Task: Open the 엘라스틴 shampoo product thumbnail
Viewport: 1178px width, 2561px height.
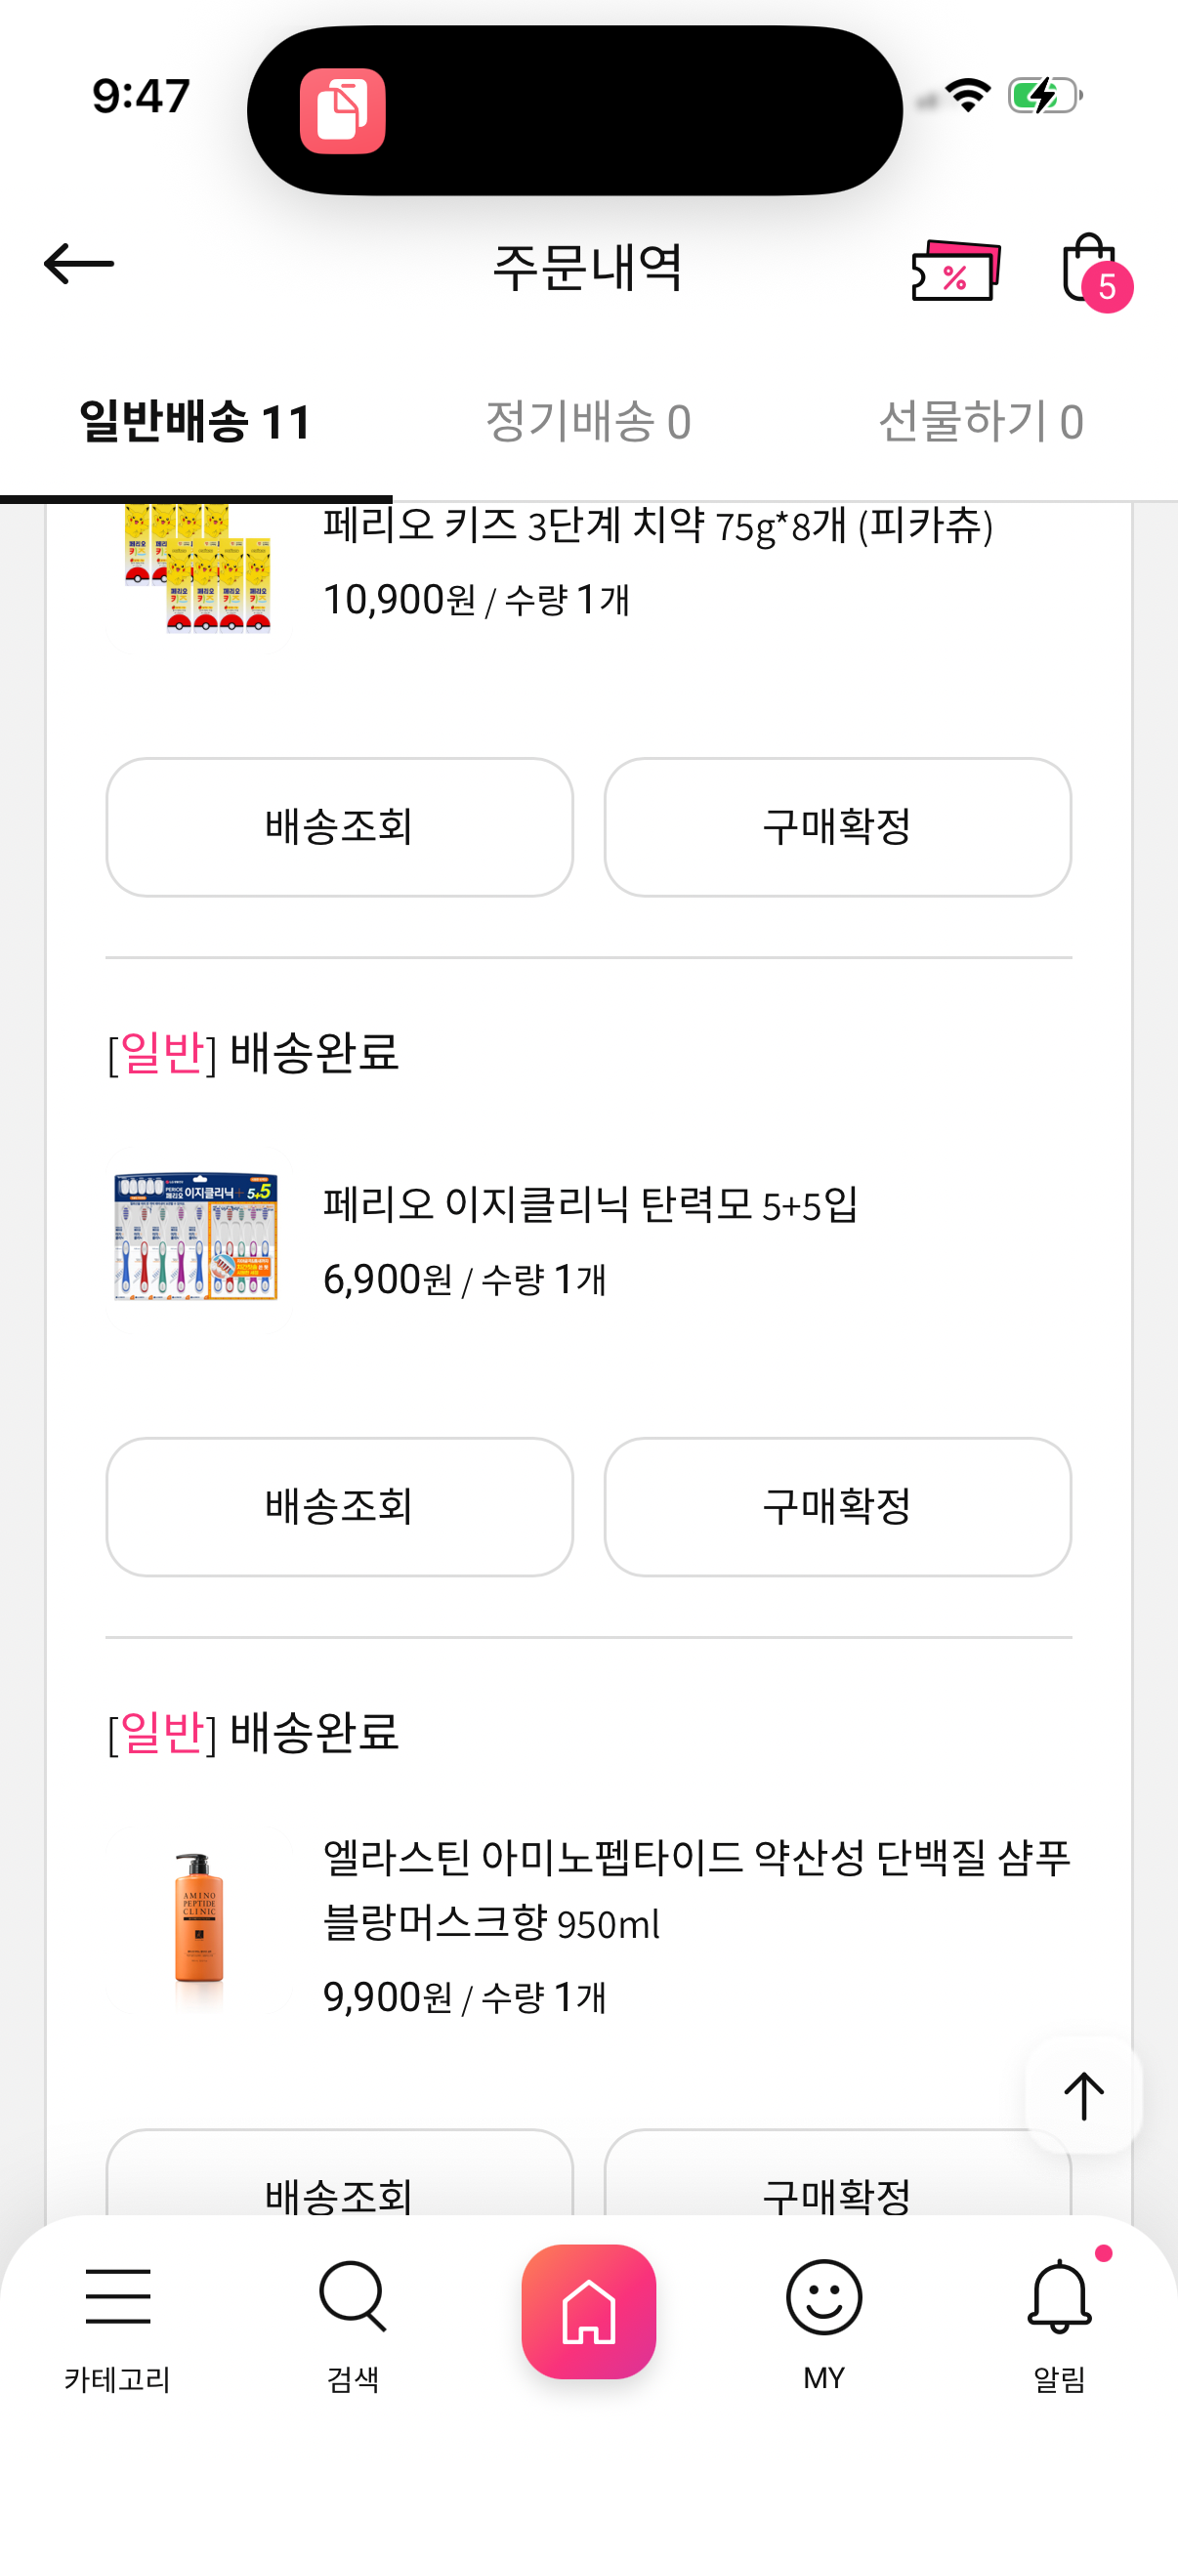Action: [199, 1918]
